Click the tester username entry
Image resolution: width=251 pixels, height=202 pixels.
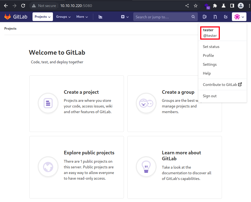tap(210, 33)
